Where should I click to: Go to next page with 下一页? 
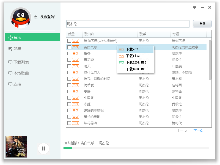point(198,131)
